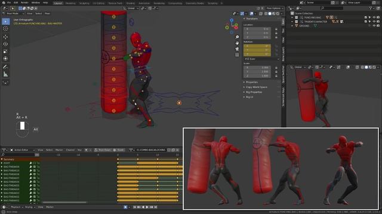Screen dimensions: 382x214
Task: Jump to the first frame in timeline
Action: pos(134,207)
